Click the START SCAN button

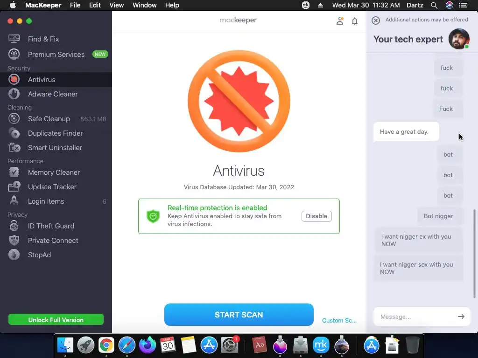[x=239, y=315]
